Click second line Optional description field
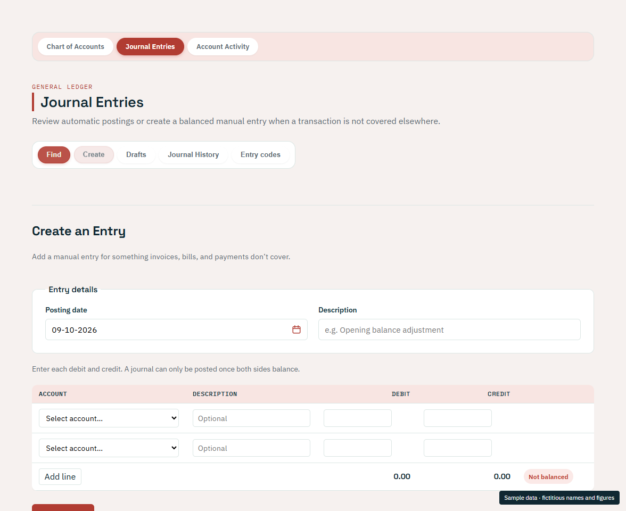Screen dimensions: 626x511 point(251,448)
